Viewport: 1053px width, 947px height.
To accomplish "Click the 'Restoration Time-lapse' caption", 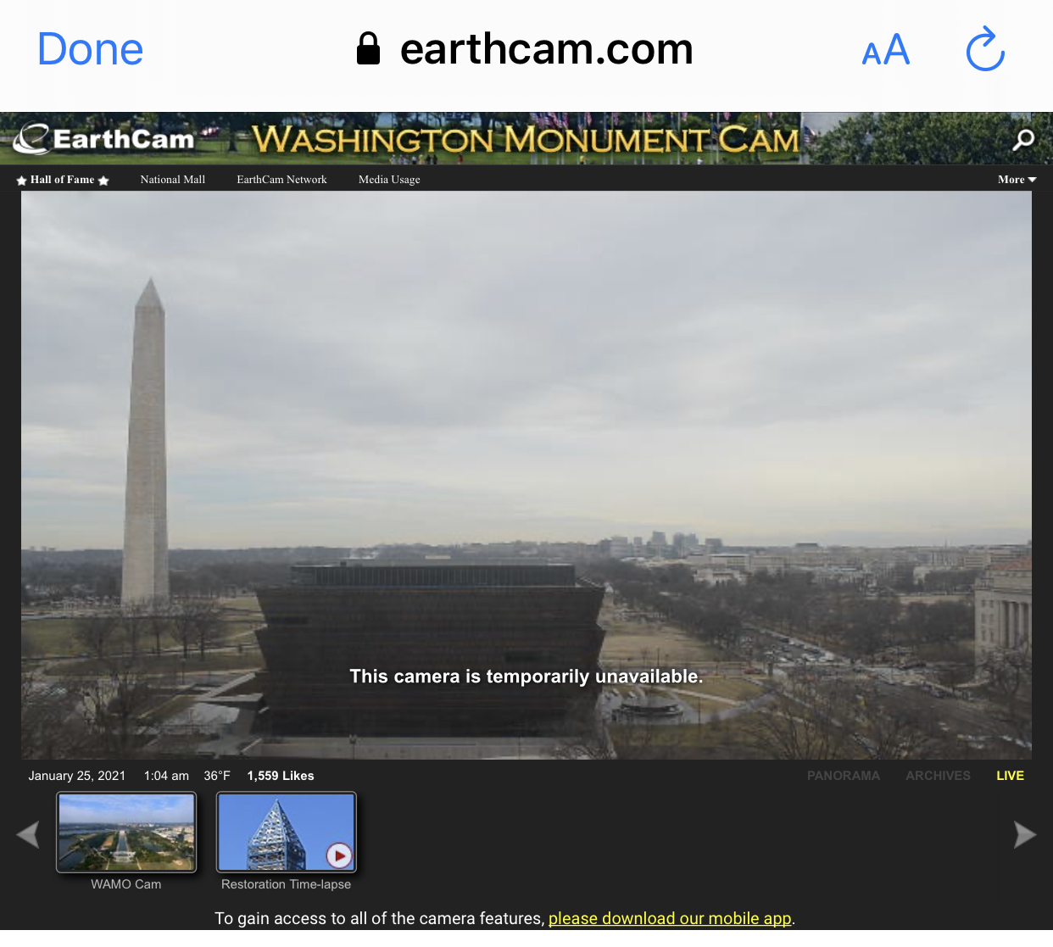I will [x=287, y=884].
